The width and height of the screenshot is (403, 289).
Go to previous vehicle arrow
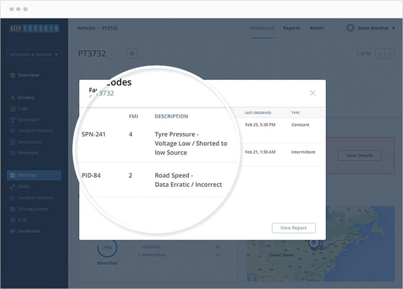click(x=380, y=54)
